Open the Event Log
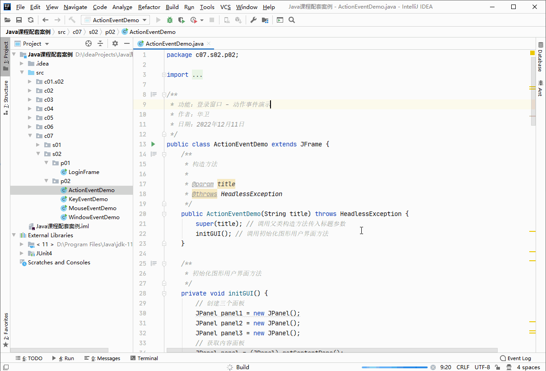Viewport: 546px width, 371px height. [x=516, y=358]
